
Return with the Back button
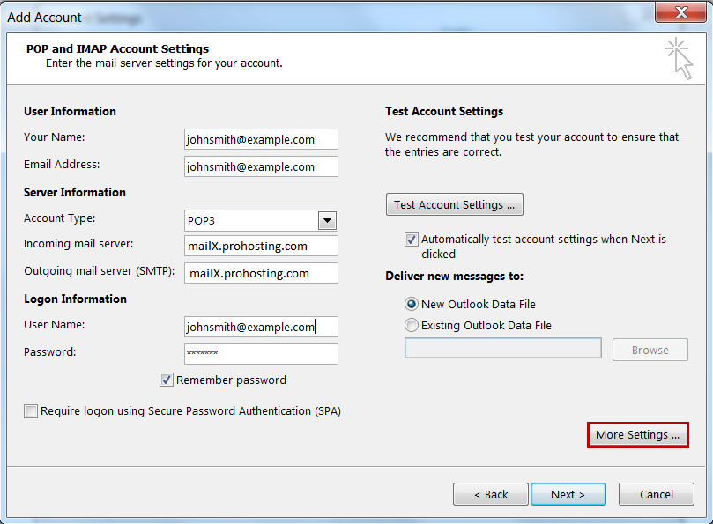click(491, 494)
